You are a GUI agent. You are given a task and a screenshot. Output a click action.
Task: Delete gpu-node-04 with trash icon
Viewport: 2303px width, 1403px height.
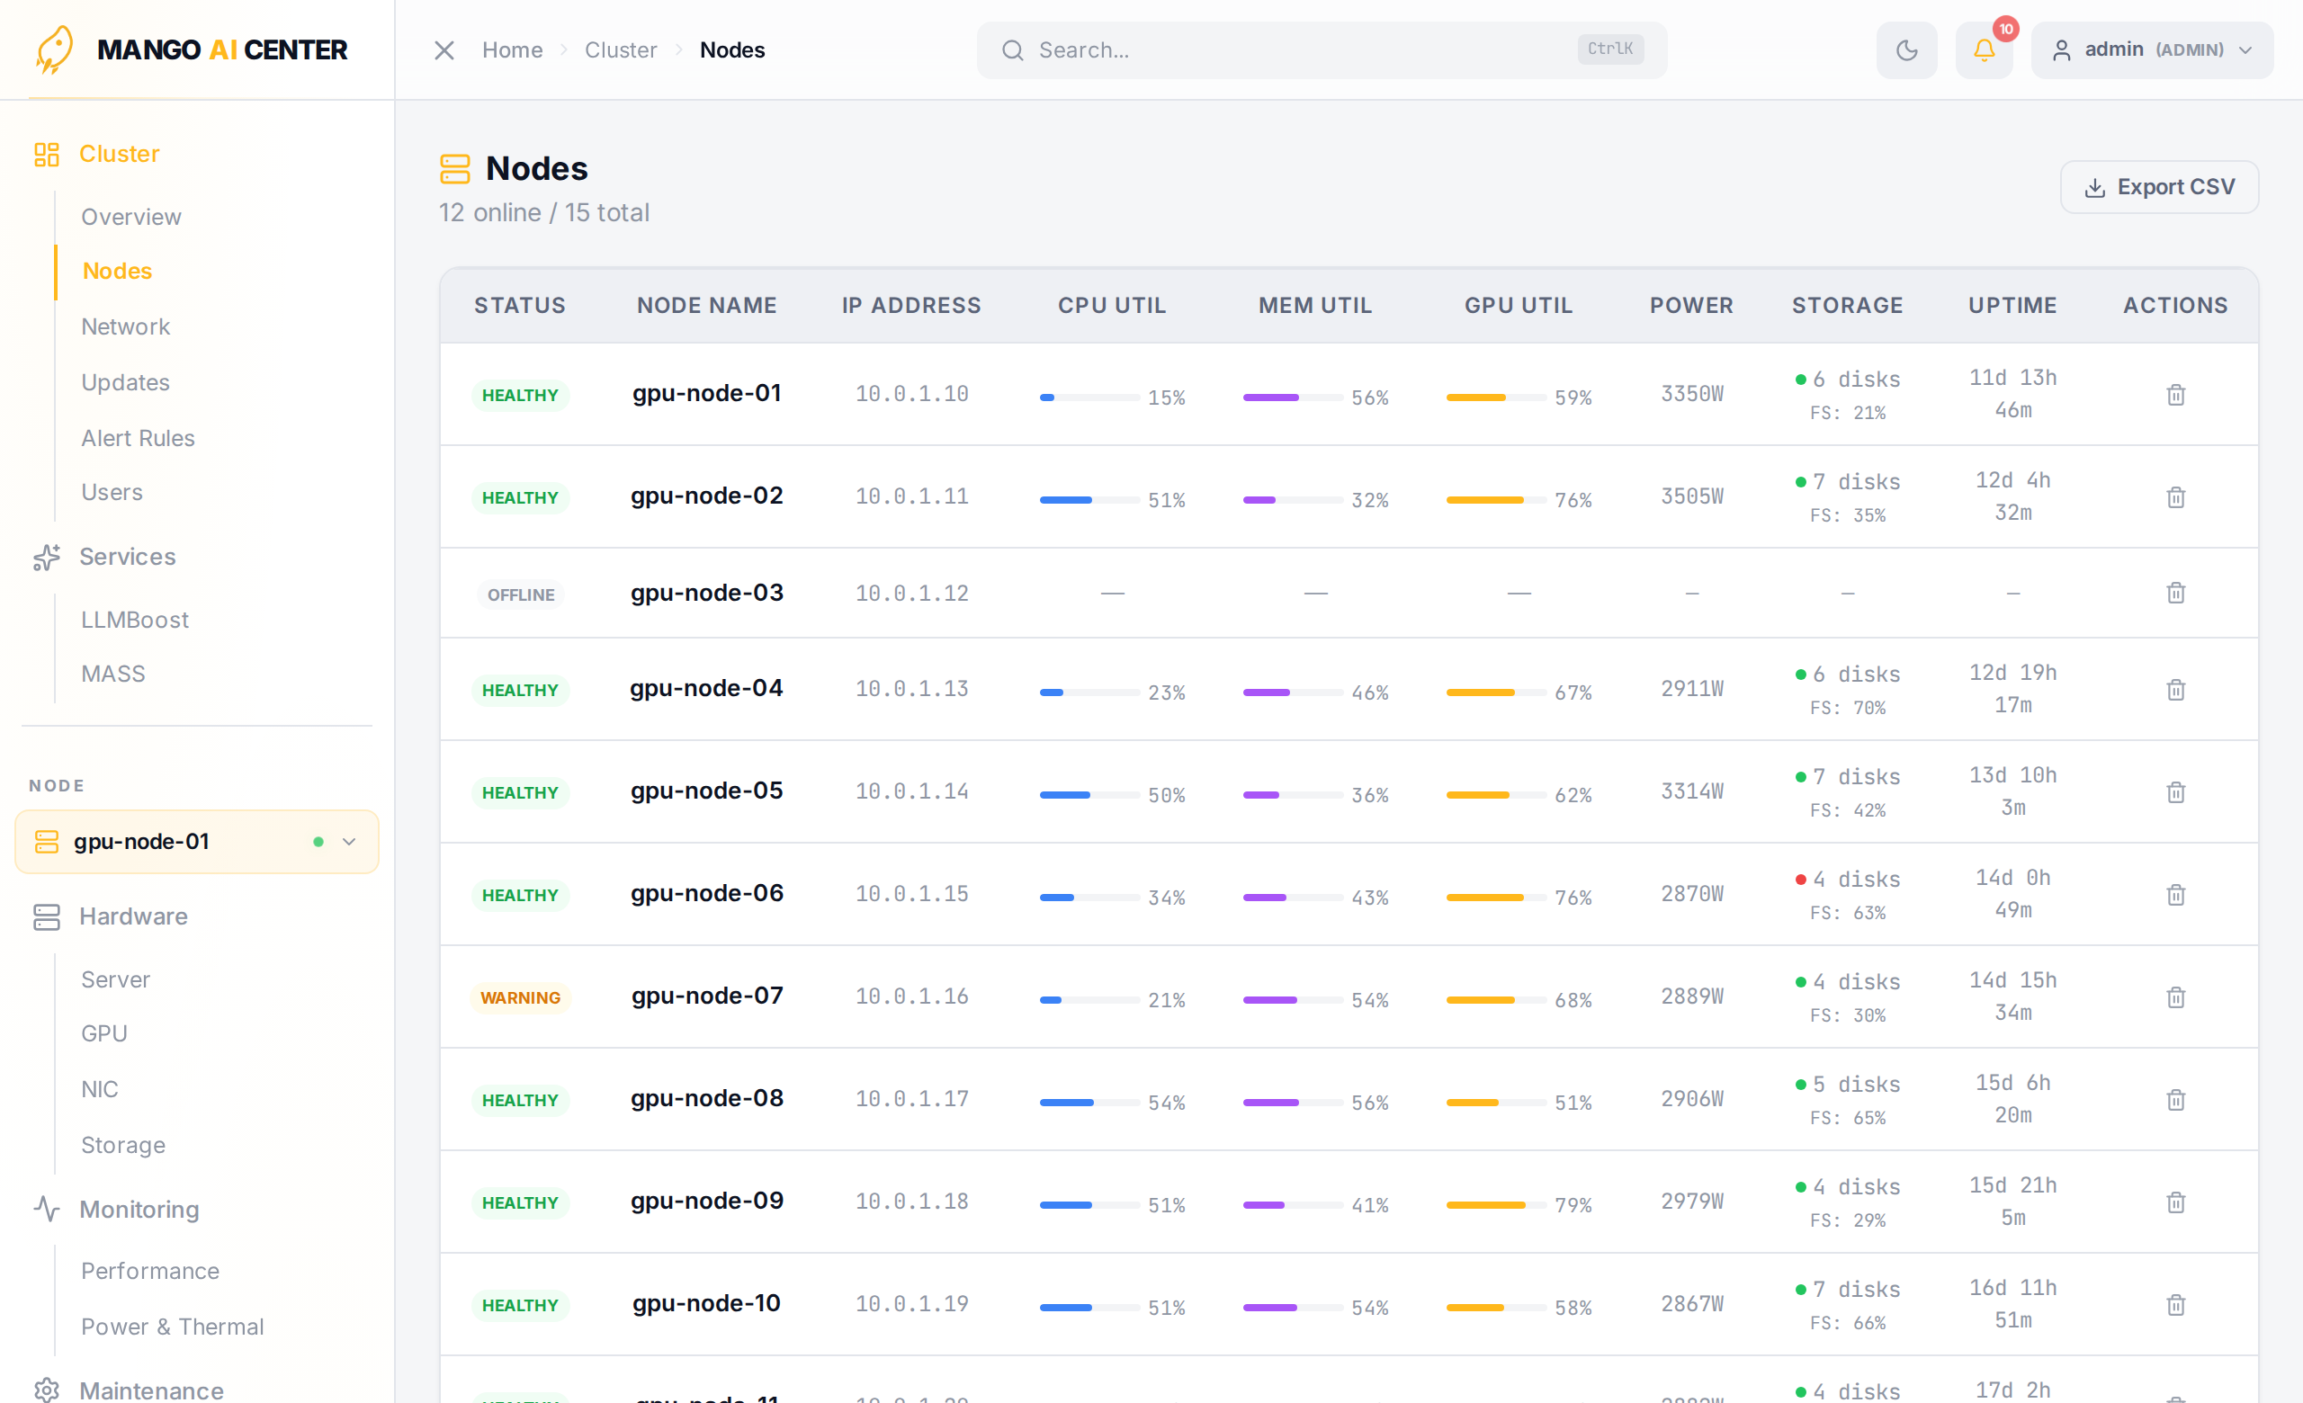(x=2175, y=689)
